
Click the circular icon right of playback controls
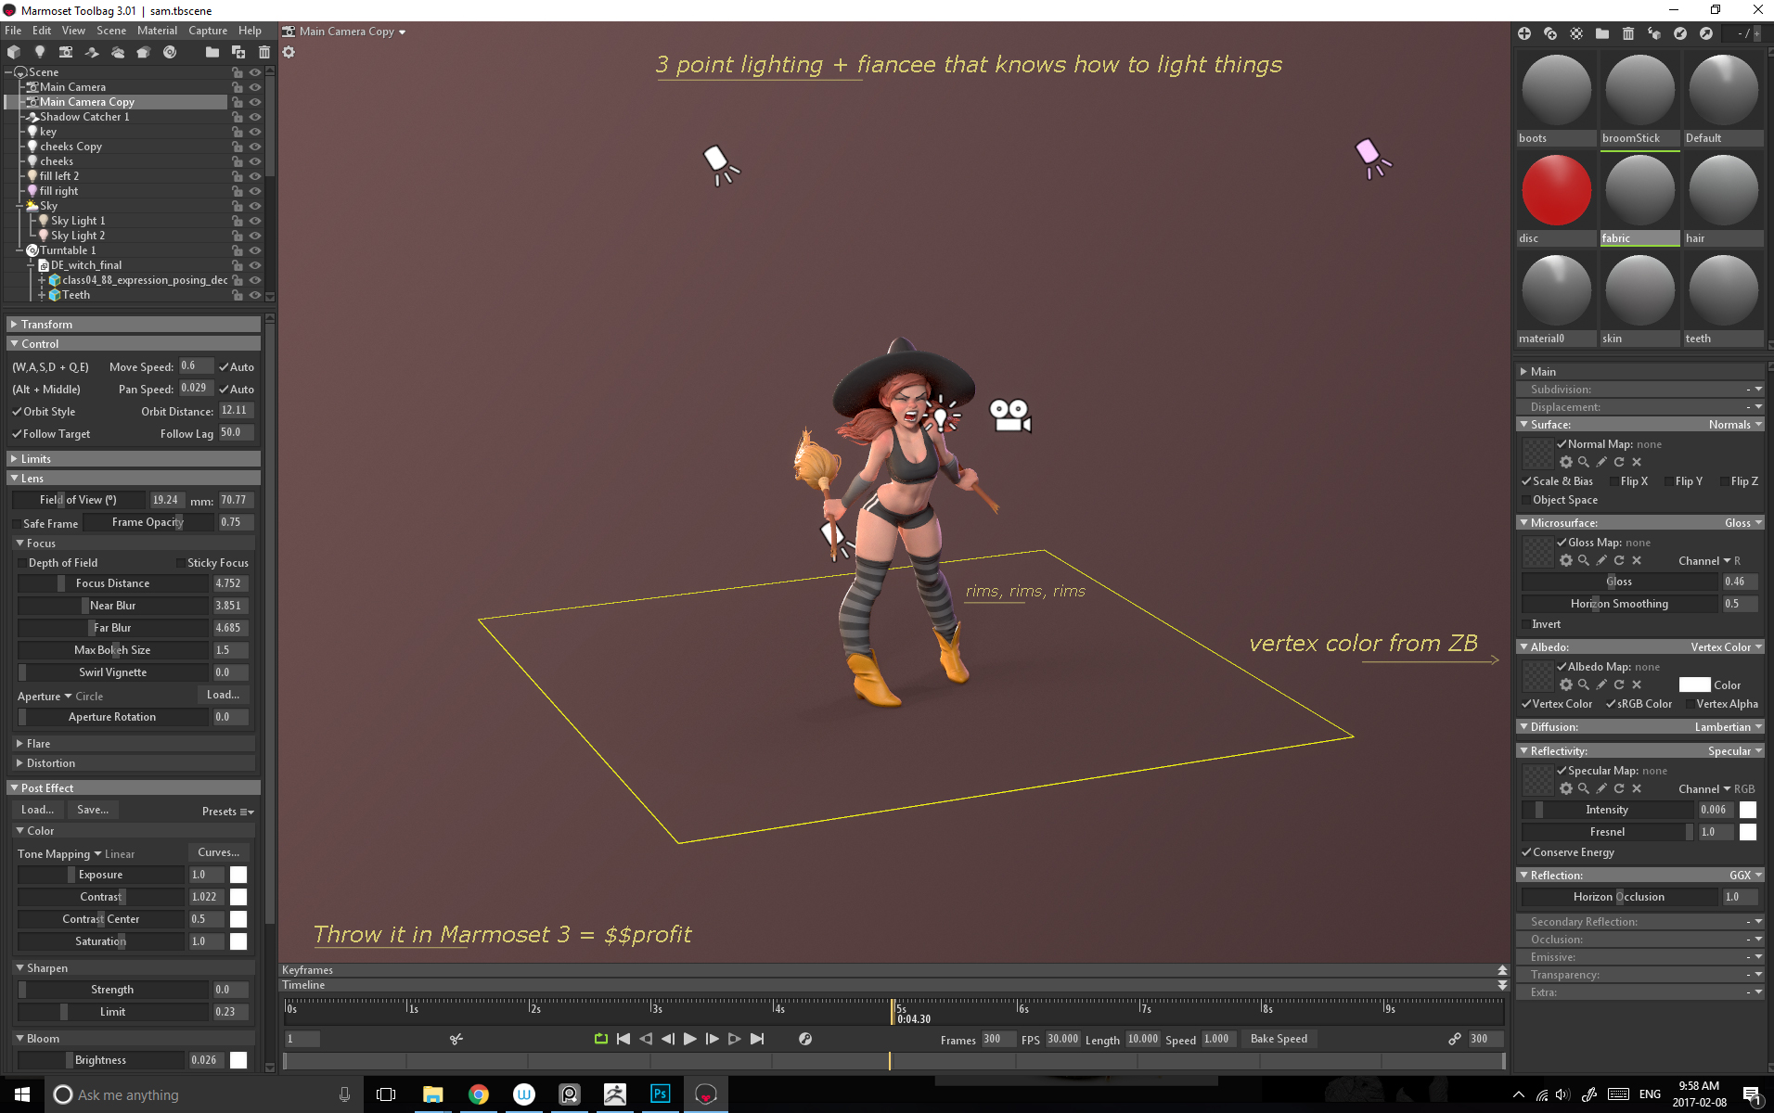[805, 1039]
